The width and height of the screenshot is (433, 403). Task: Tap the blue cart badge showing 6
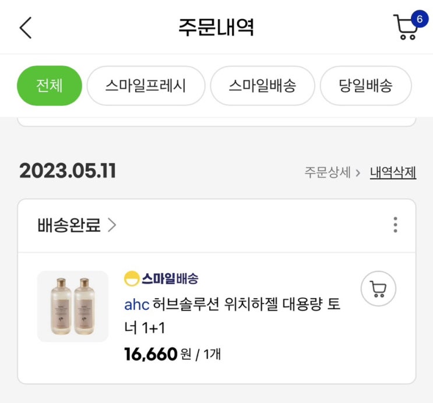(420, 19)
